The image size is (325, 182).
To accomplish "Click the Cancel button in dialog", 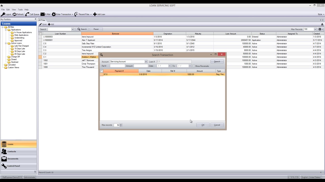I will 217,125.
